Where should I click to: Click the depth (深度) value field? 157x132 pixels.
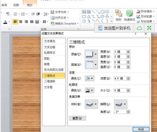(120, 78)
